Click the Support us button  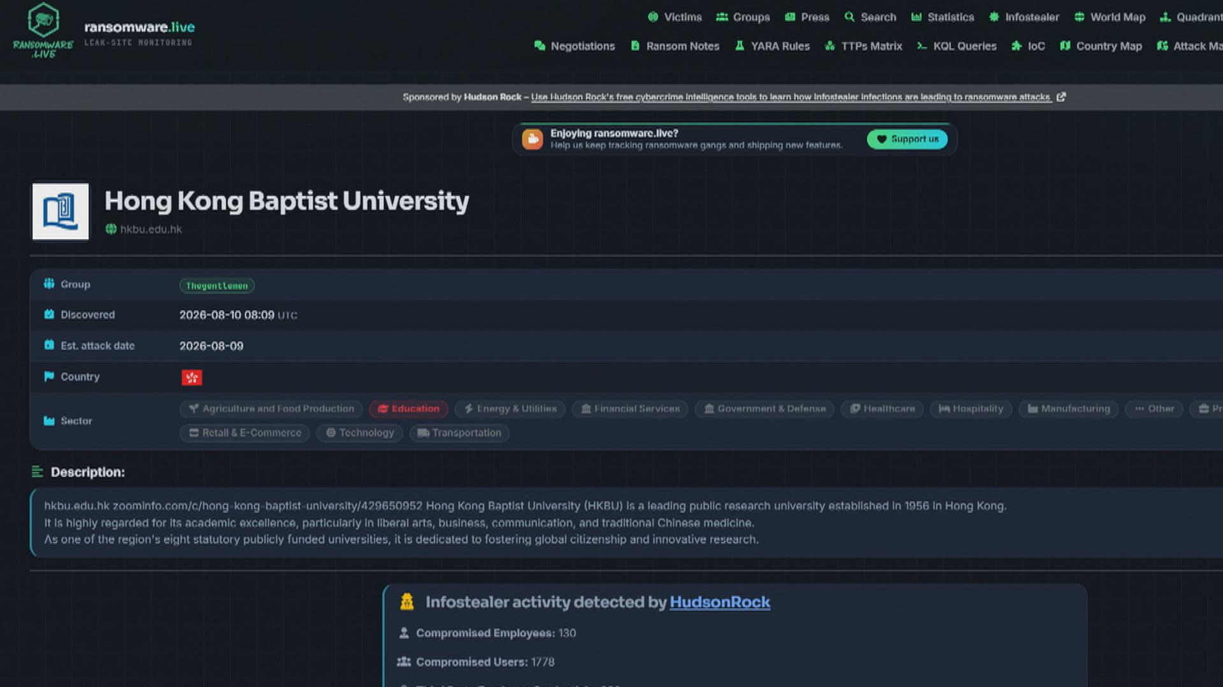pyautogui.click(x=907, y=139)
